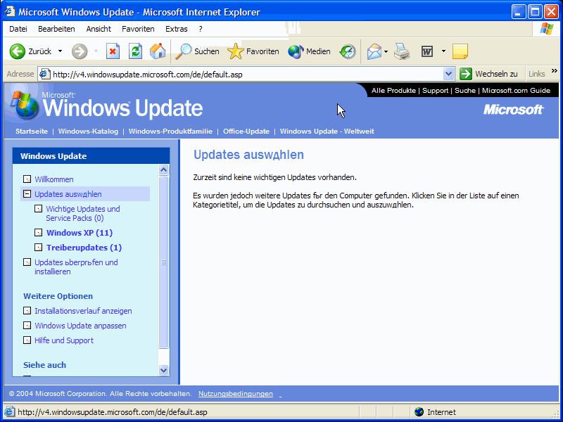Click Wechseln zu green arrow button

coord(466,74)
